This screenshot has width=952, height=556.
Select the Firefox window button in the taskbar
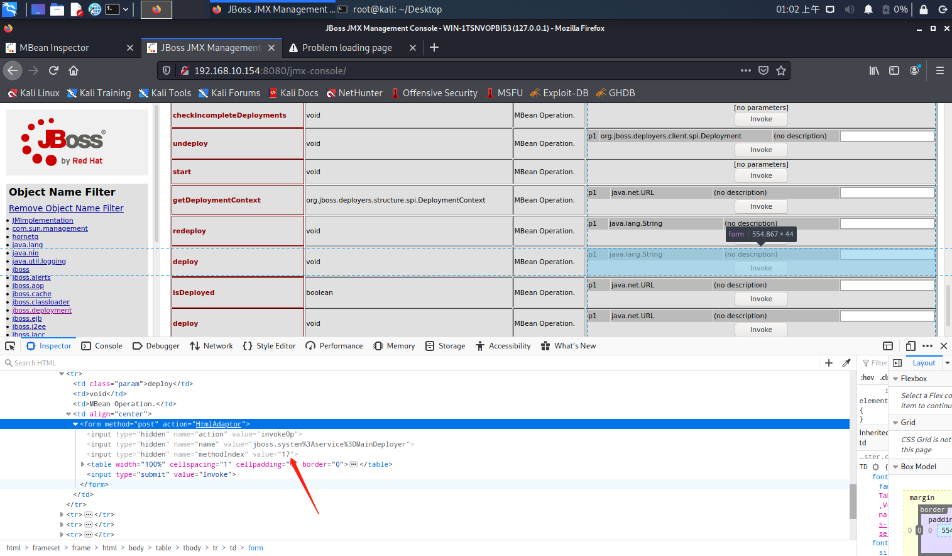click(x=156, y=9)
